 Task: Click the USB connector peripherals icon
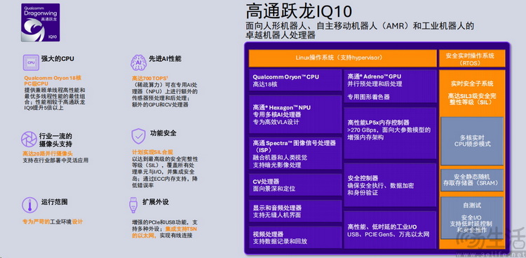[x=133, y=205]
